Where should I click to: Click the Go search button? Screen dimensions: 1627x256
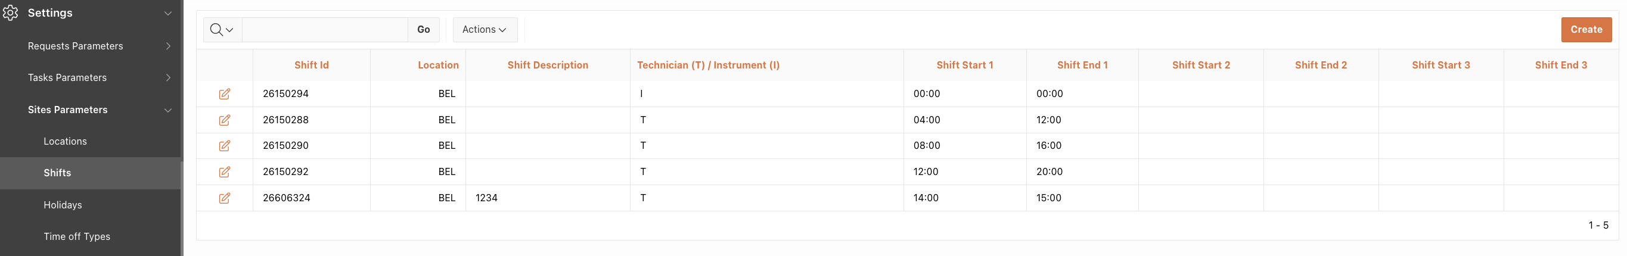click(423, 30)
